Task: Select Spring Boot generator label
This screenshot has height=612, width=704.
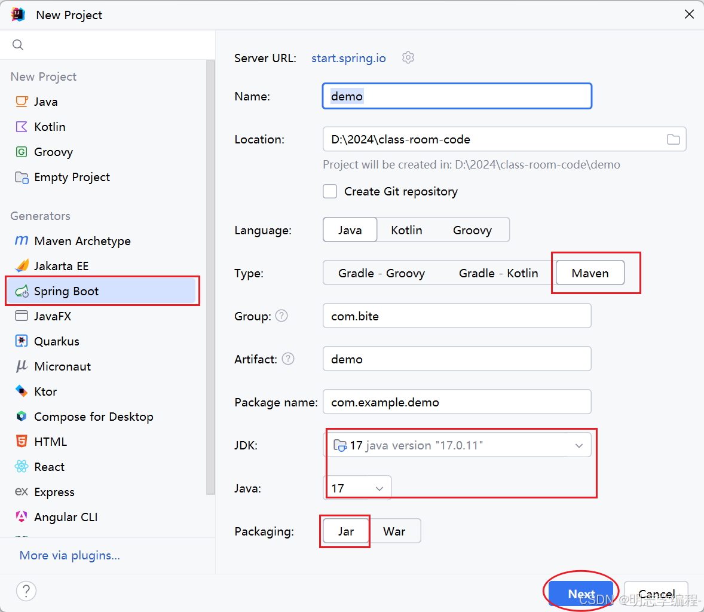Action: point(66,292)
